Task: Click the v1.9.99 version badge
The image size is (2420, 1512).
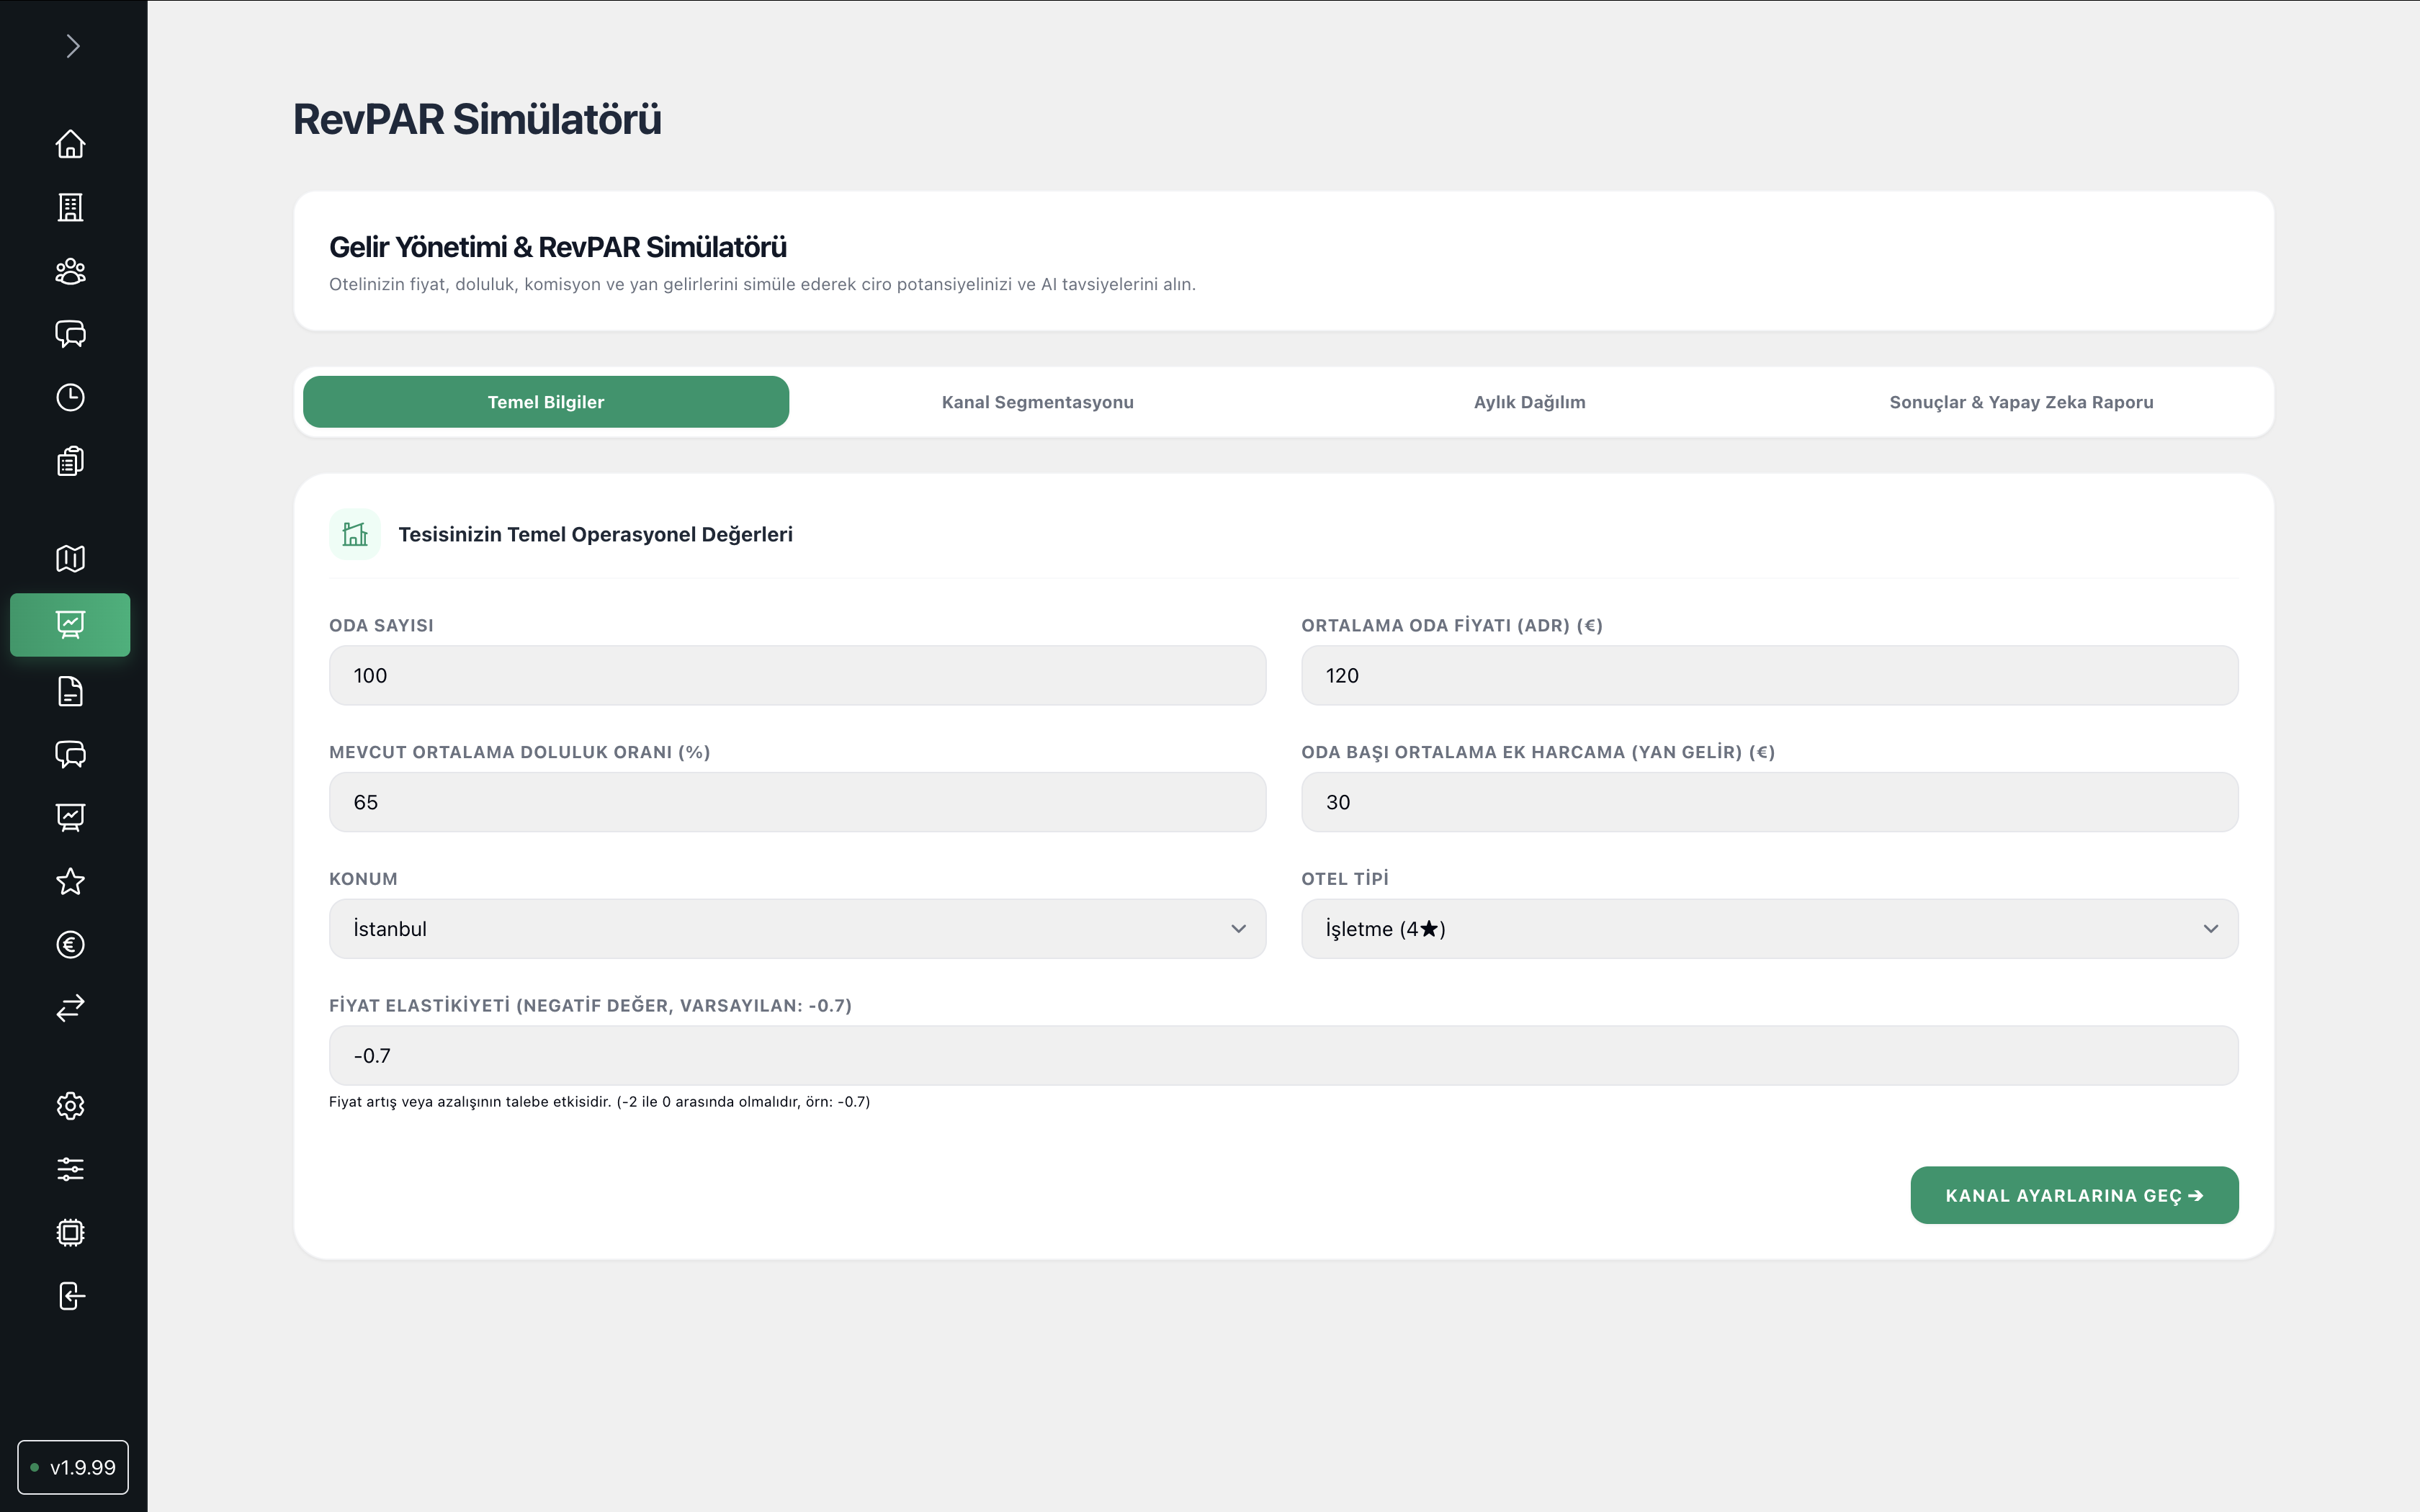Action: [x=73, y=1467]
